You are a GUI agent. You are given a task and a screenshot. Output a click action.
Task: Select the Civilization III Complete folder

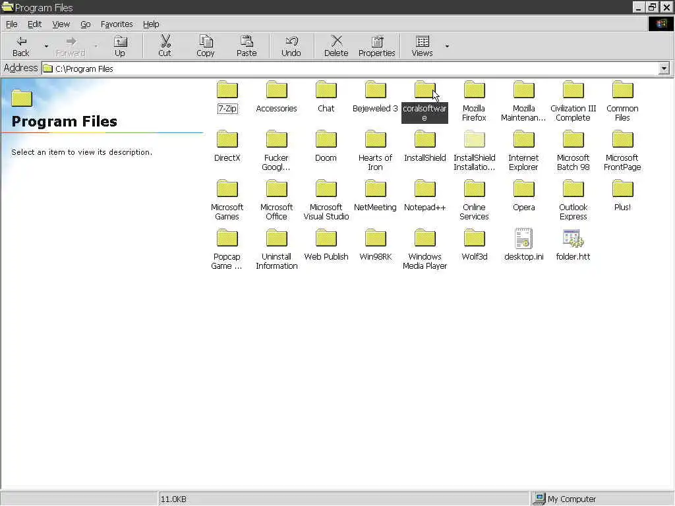tap(573, 101)
